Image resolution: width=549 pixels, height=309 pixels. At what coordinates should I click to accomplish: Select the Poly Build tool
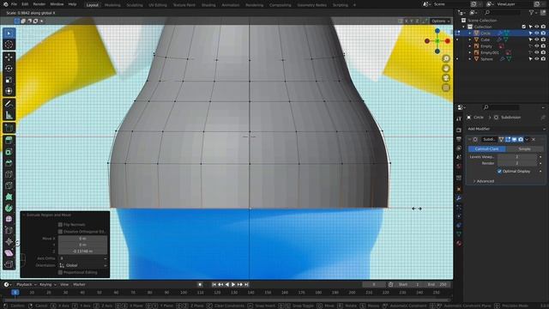[x=9, y=197]
